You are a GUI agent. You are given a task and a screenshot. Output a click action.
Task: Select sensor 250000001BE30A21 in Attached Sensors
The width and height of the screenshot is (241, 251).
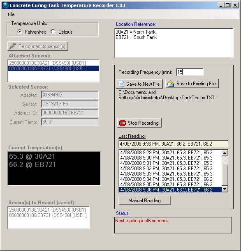53,63
